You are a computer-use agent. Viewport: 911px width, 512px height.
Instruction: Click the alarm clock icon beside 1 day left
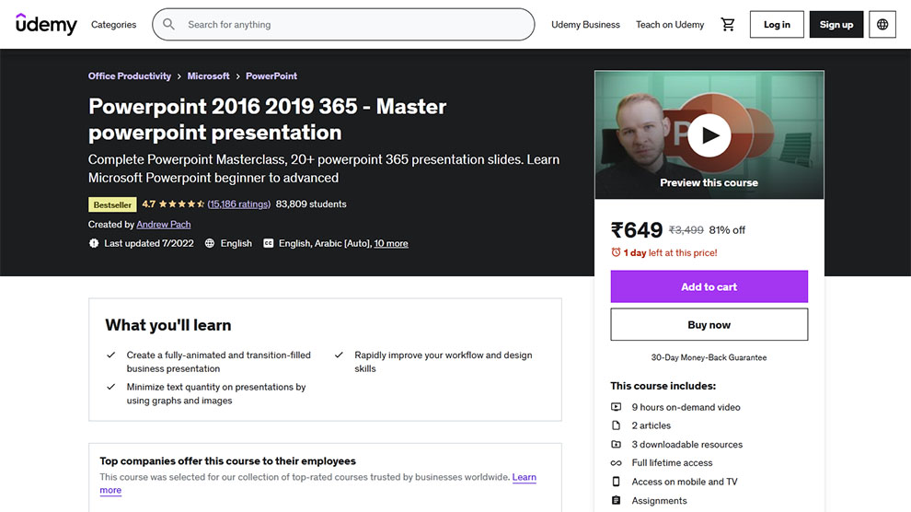pos(616,252)
